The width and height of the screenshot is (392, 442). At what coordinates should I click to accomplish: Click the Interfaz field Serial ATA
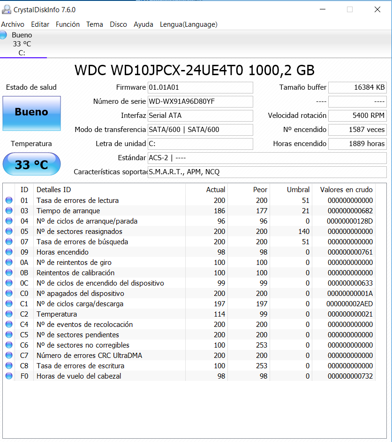(200, 116)
